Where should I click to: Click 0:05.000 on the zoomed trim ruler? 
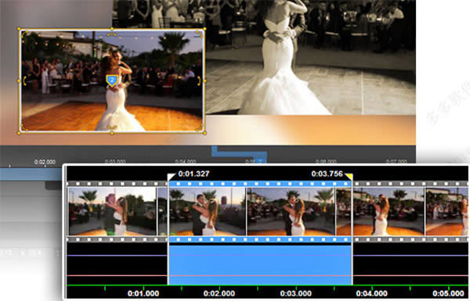point(448,293)
